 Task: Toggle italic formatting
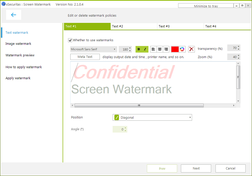(x=145, y=49)
